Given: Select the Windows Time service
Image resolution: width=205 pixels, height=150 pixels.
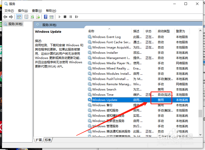Looking at the screenshot, I should (x=138, y=94).
